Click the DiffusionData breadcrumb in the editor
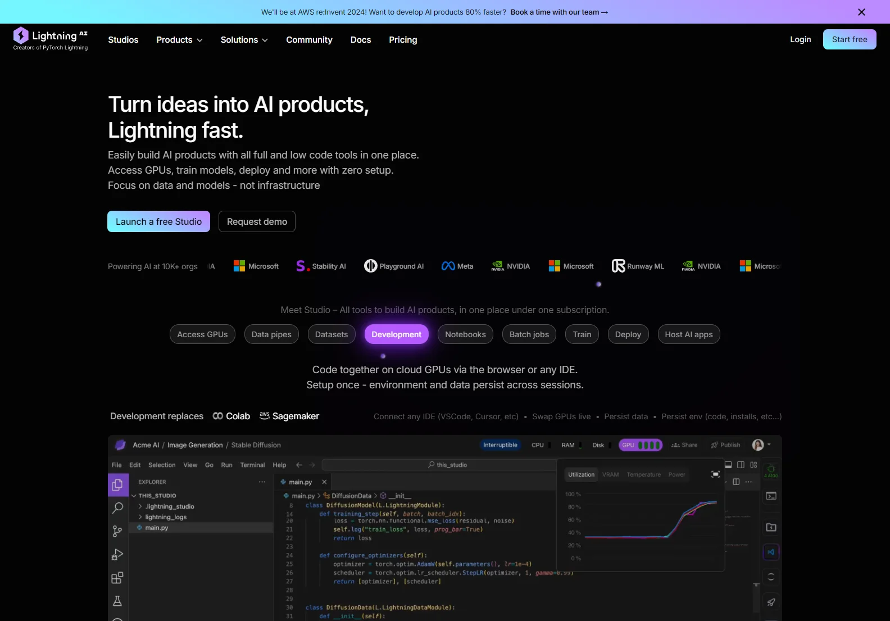 (x=347, y=496)
